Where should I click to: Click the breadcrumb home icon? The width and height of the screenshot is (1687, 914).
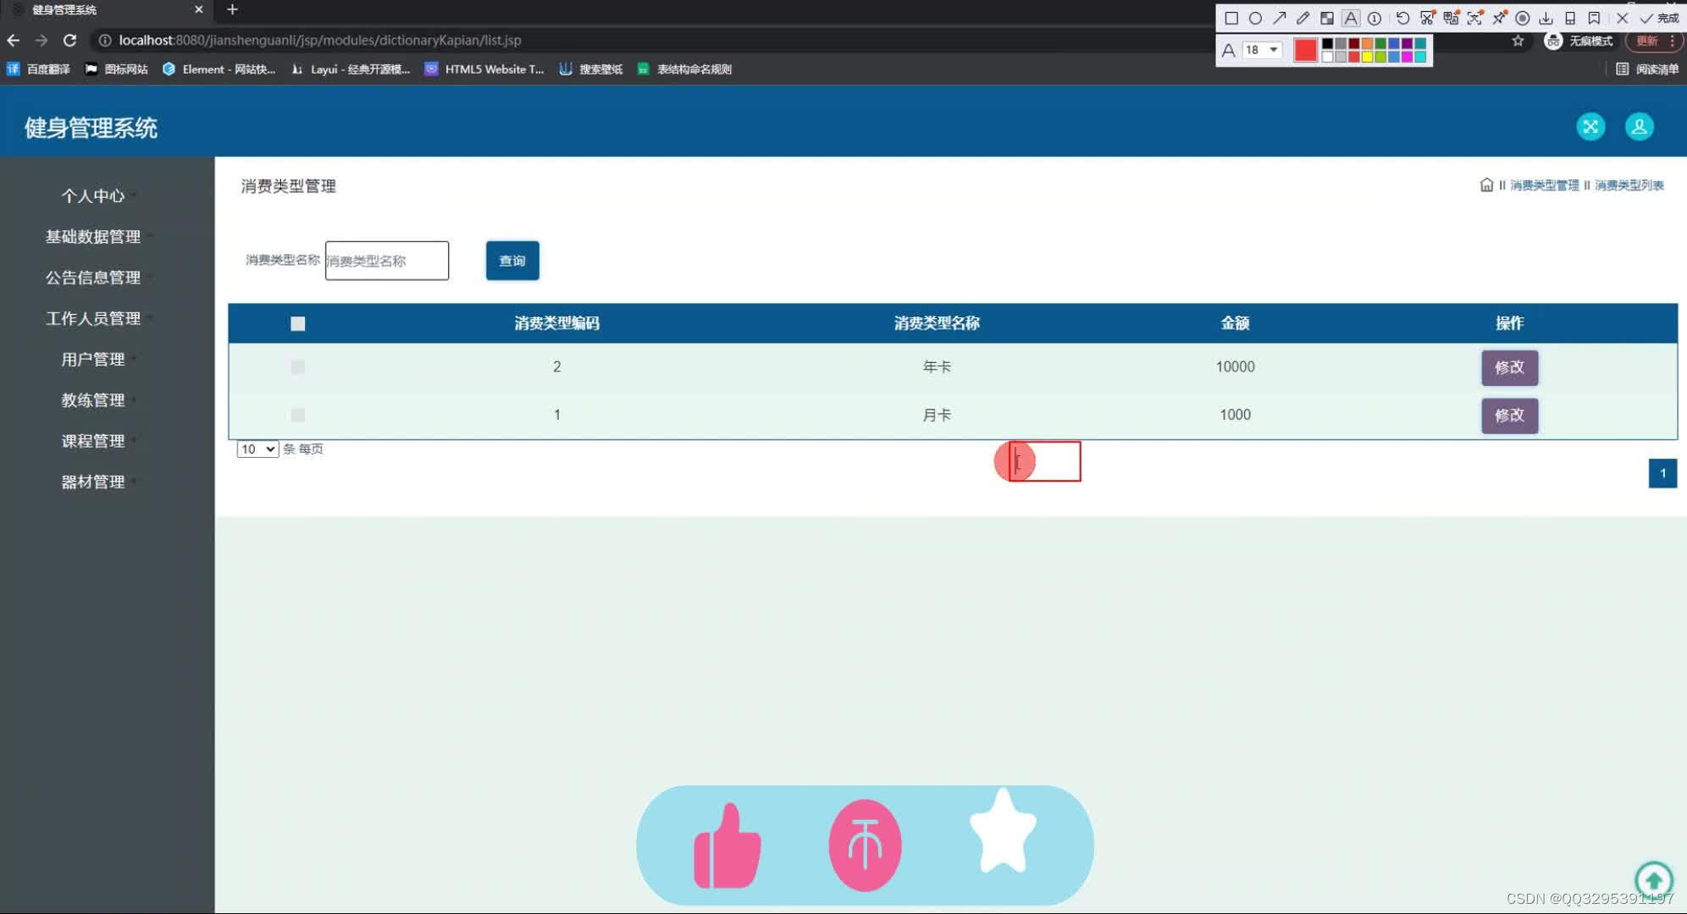[x=1486, y=184]
